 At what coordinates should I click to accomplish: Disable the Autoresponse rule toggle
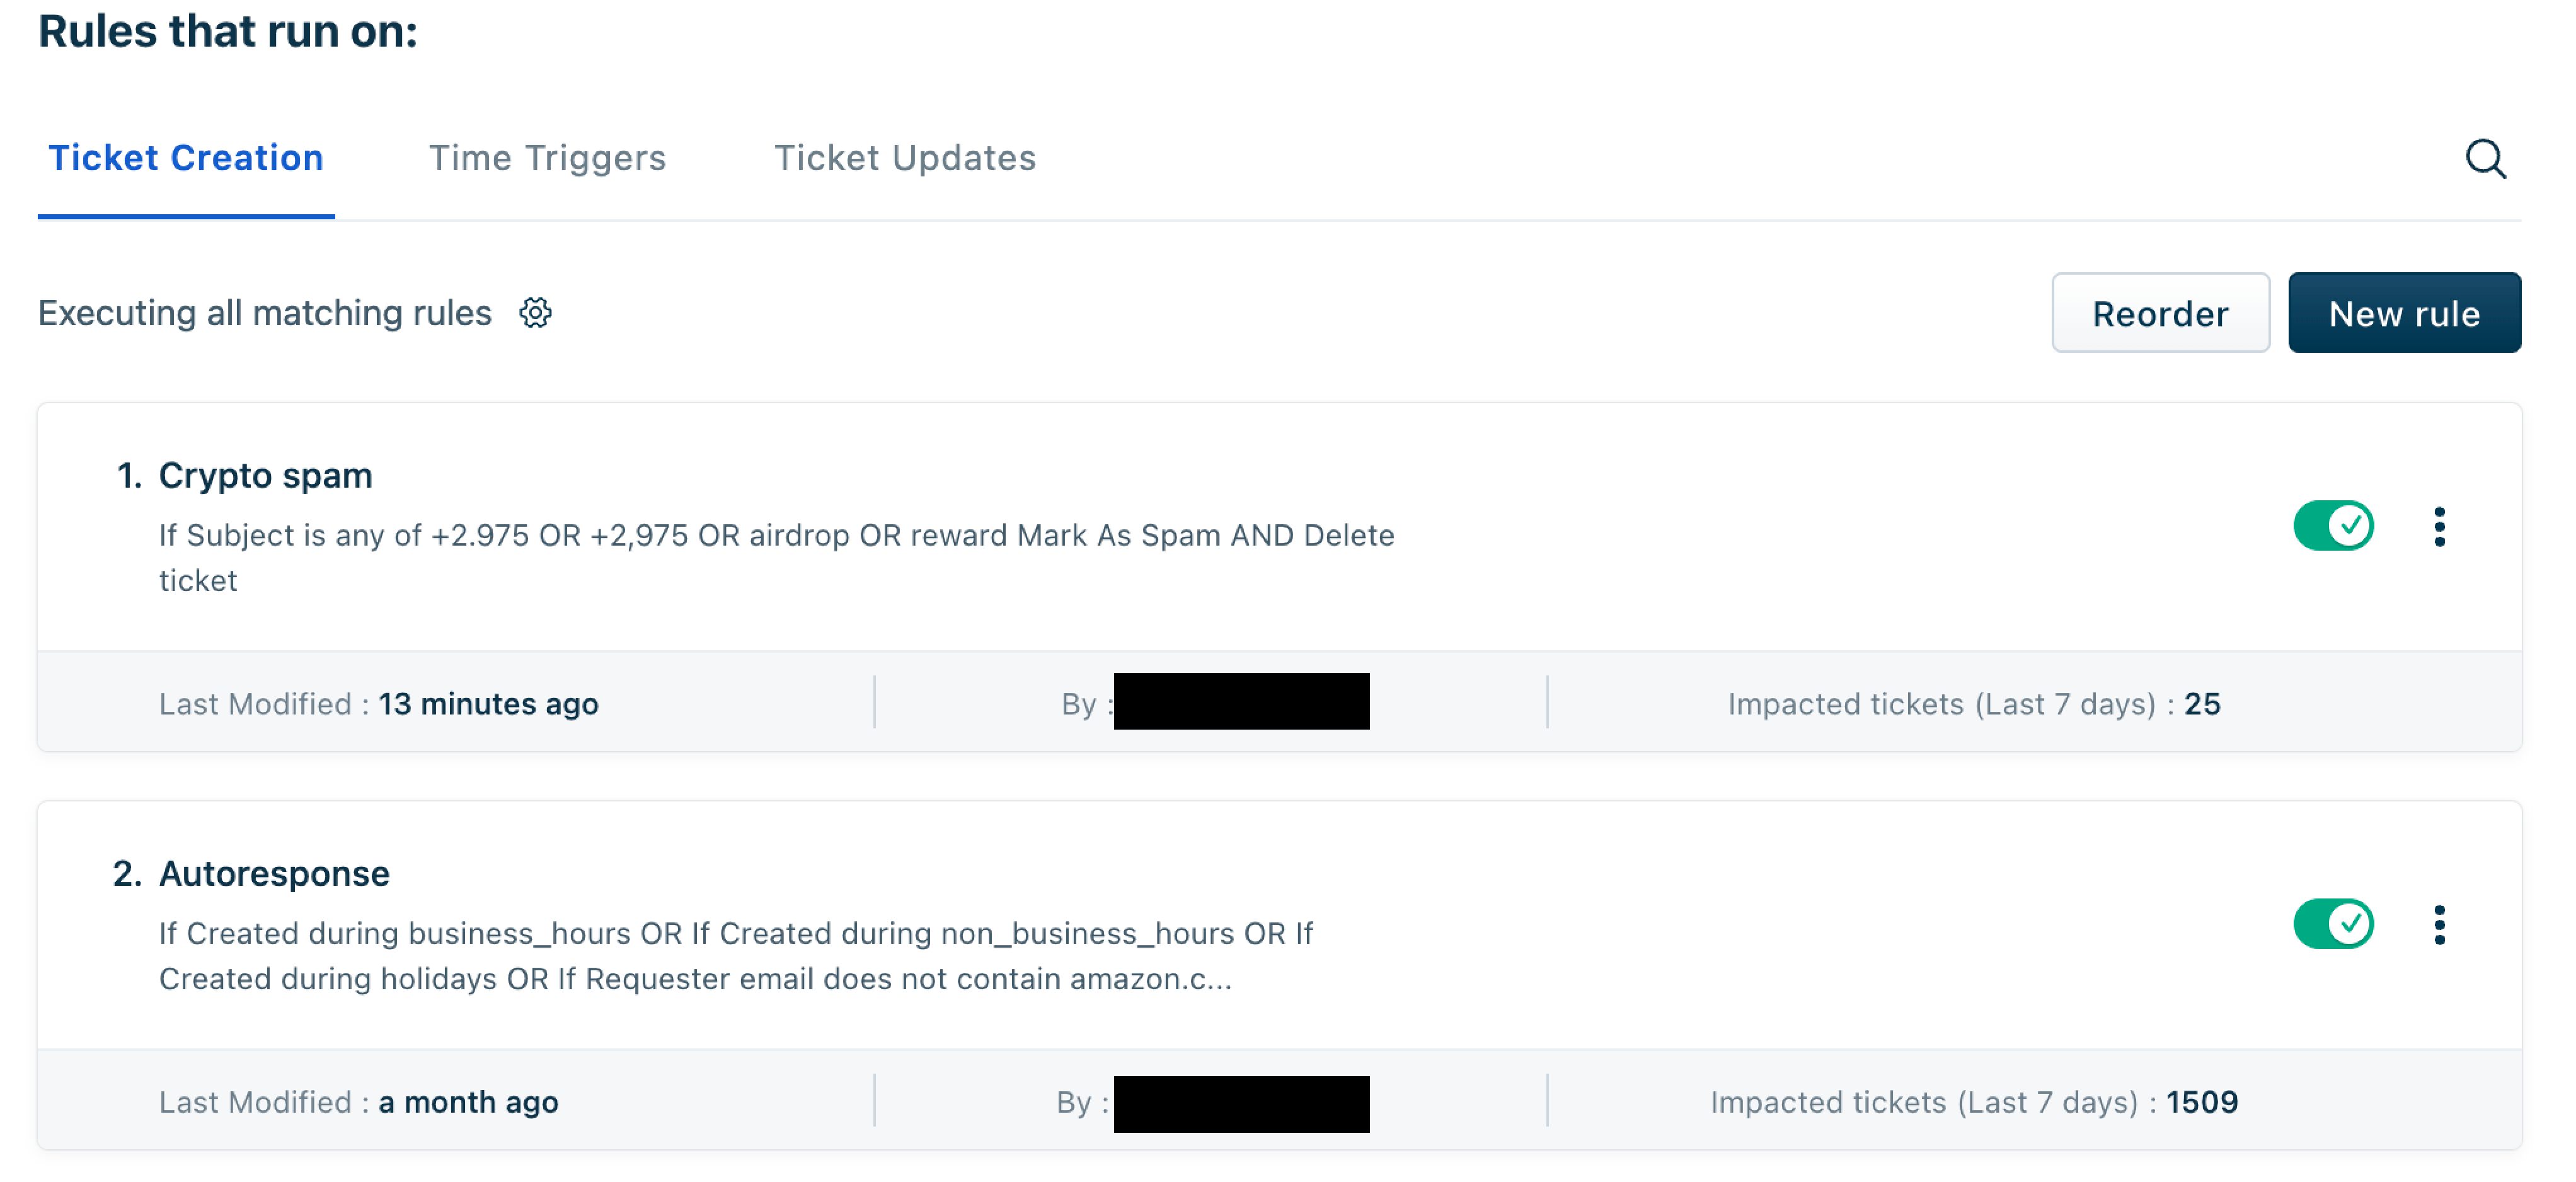point(2333,923)
